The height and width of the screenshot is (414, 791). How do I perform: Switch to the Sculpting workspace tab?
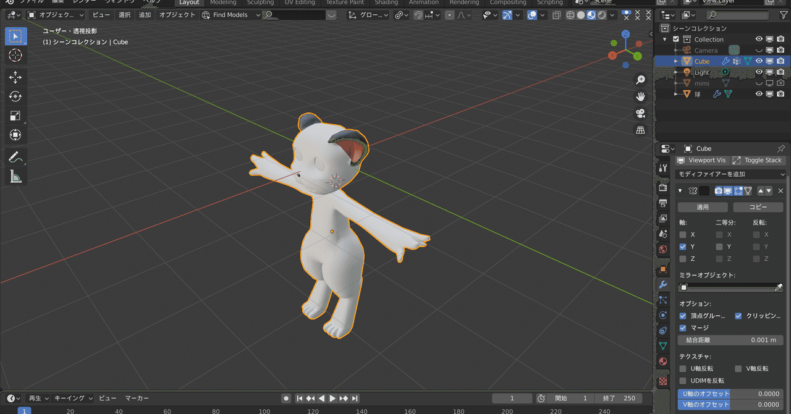click(x=260, y=2)
